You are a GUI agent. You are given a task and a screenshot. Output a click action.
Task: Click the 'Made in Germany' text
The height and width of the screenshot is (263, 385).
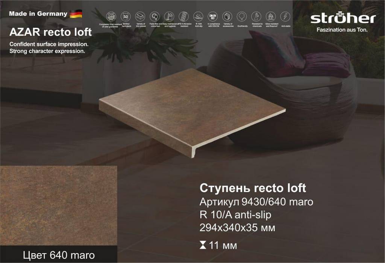38,14
